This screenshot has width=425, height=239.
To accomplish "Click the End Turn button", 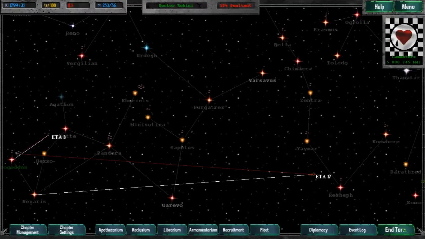I will tap(395, 230).
